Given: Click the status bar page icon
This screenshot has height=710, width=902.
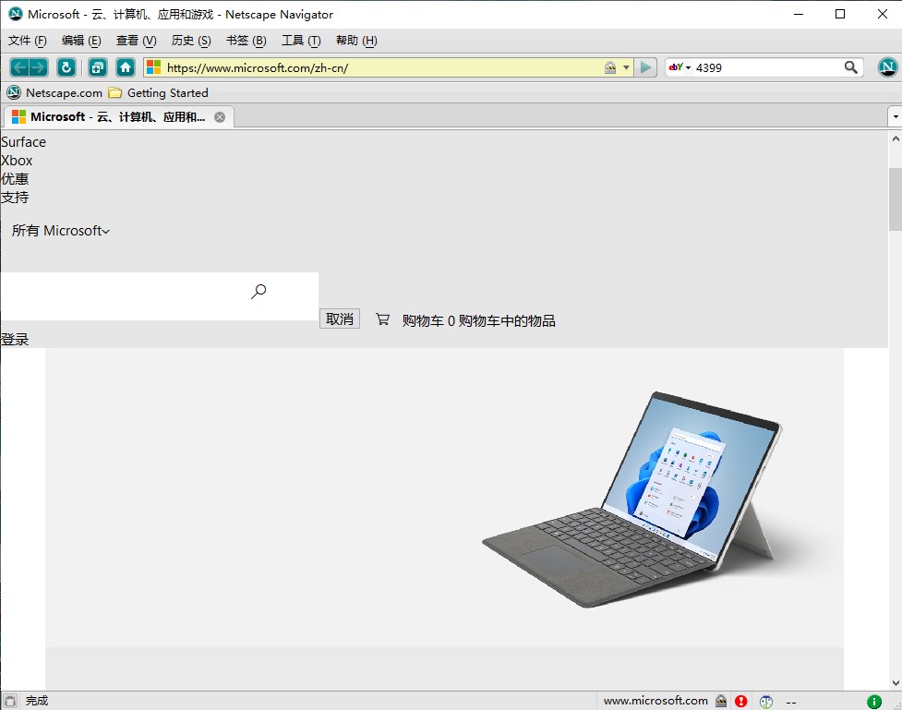Looking at the screenshot, I should pos(10,700).
